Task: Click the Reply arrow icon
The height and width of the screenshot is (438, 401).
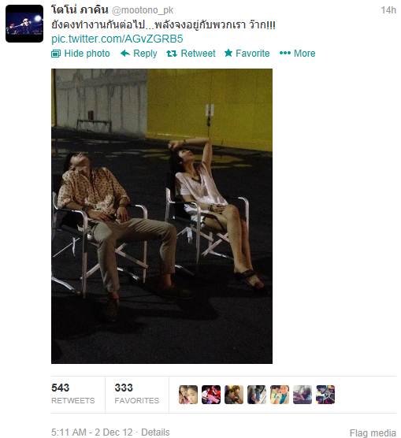Action: pyautogui.click(x=125, y=53)
